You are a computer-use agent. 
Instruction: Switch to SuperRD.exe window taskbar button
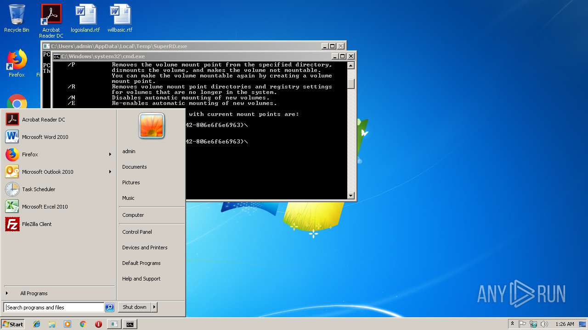(x=114, y=324)
